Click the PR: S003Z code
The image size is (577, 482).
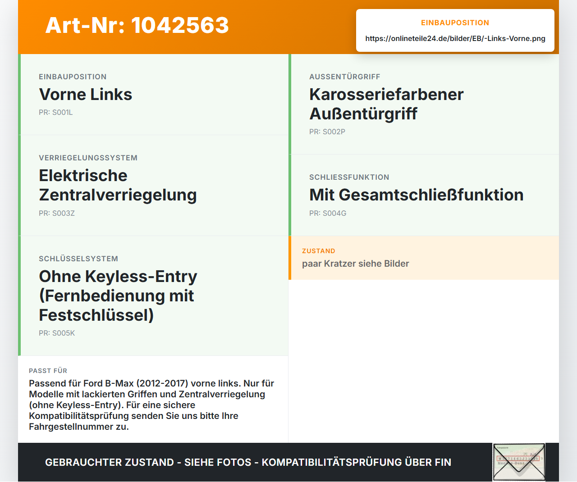click(x=57, y=213)
